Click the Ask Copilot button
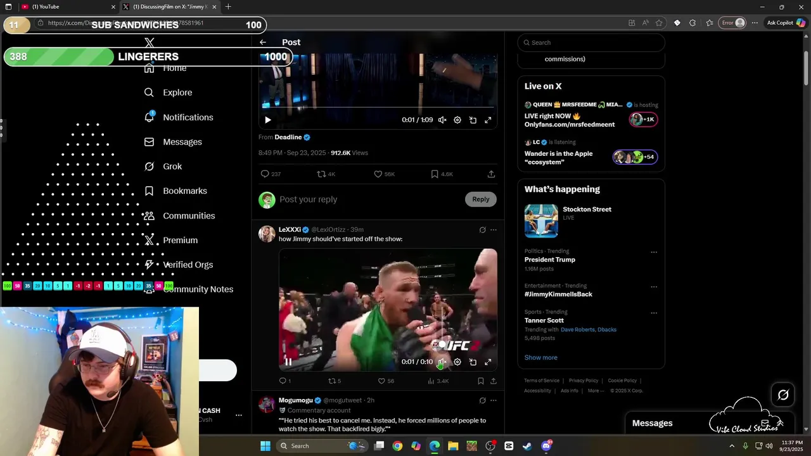 (x=785, y=23)
